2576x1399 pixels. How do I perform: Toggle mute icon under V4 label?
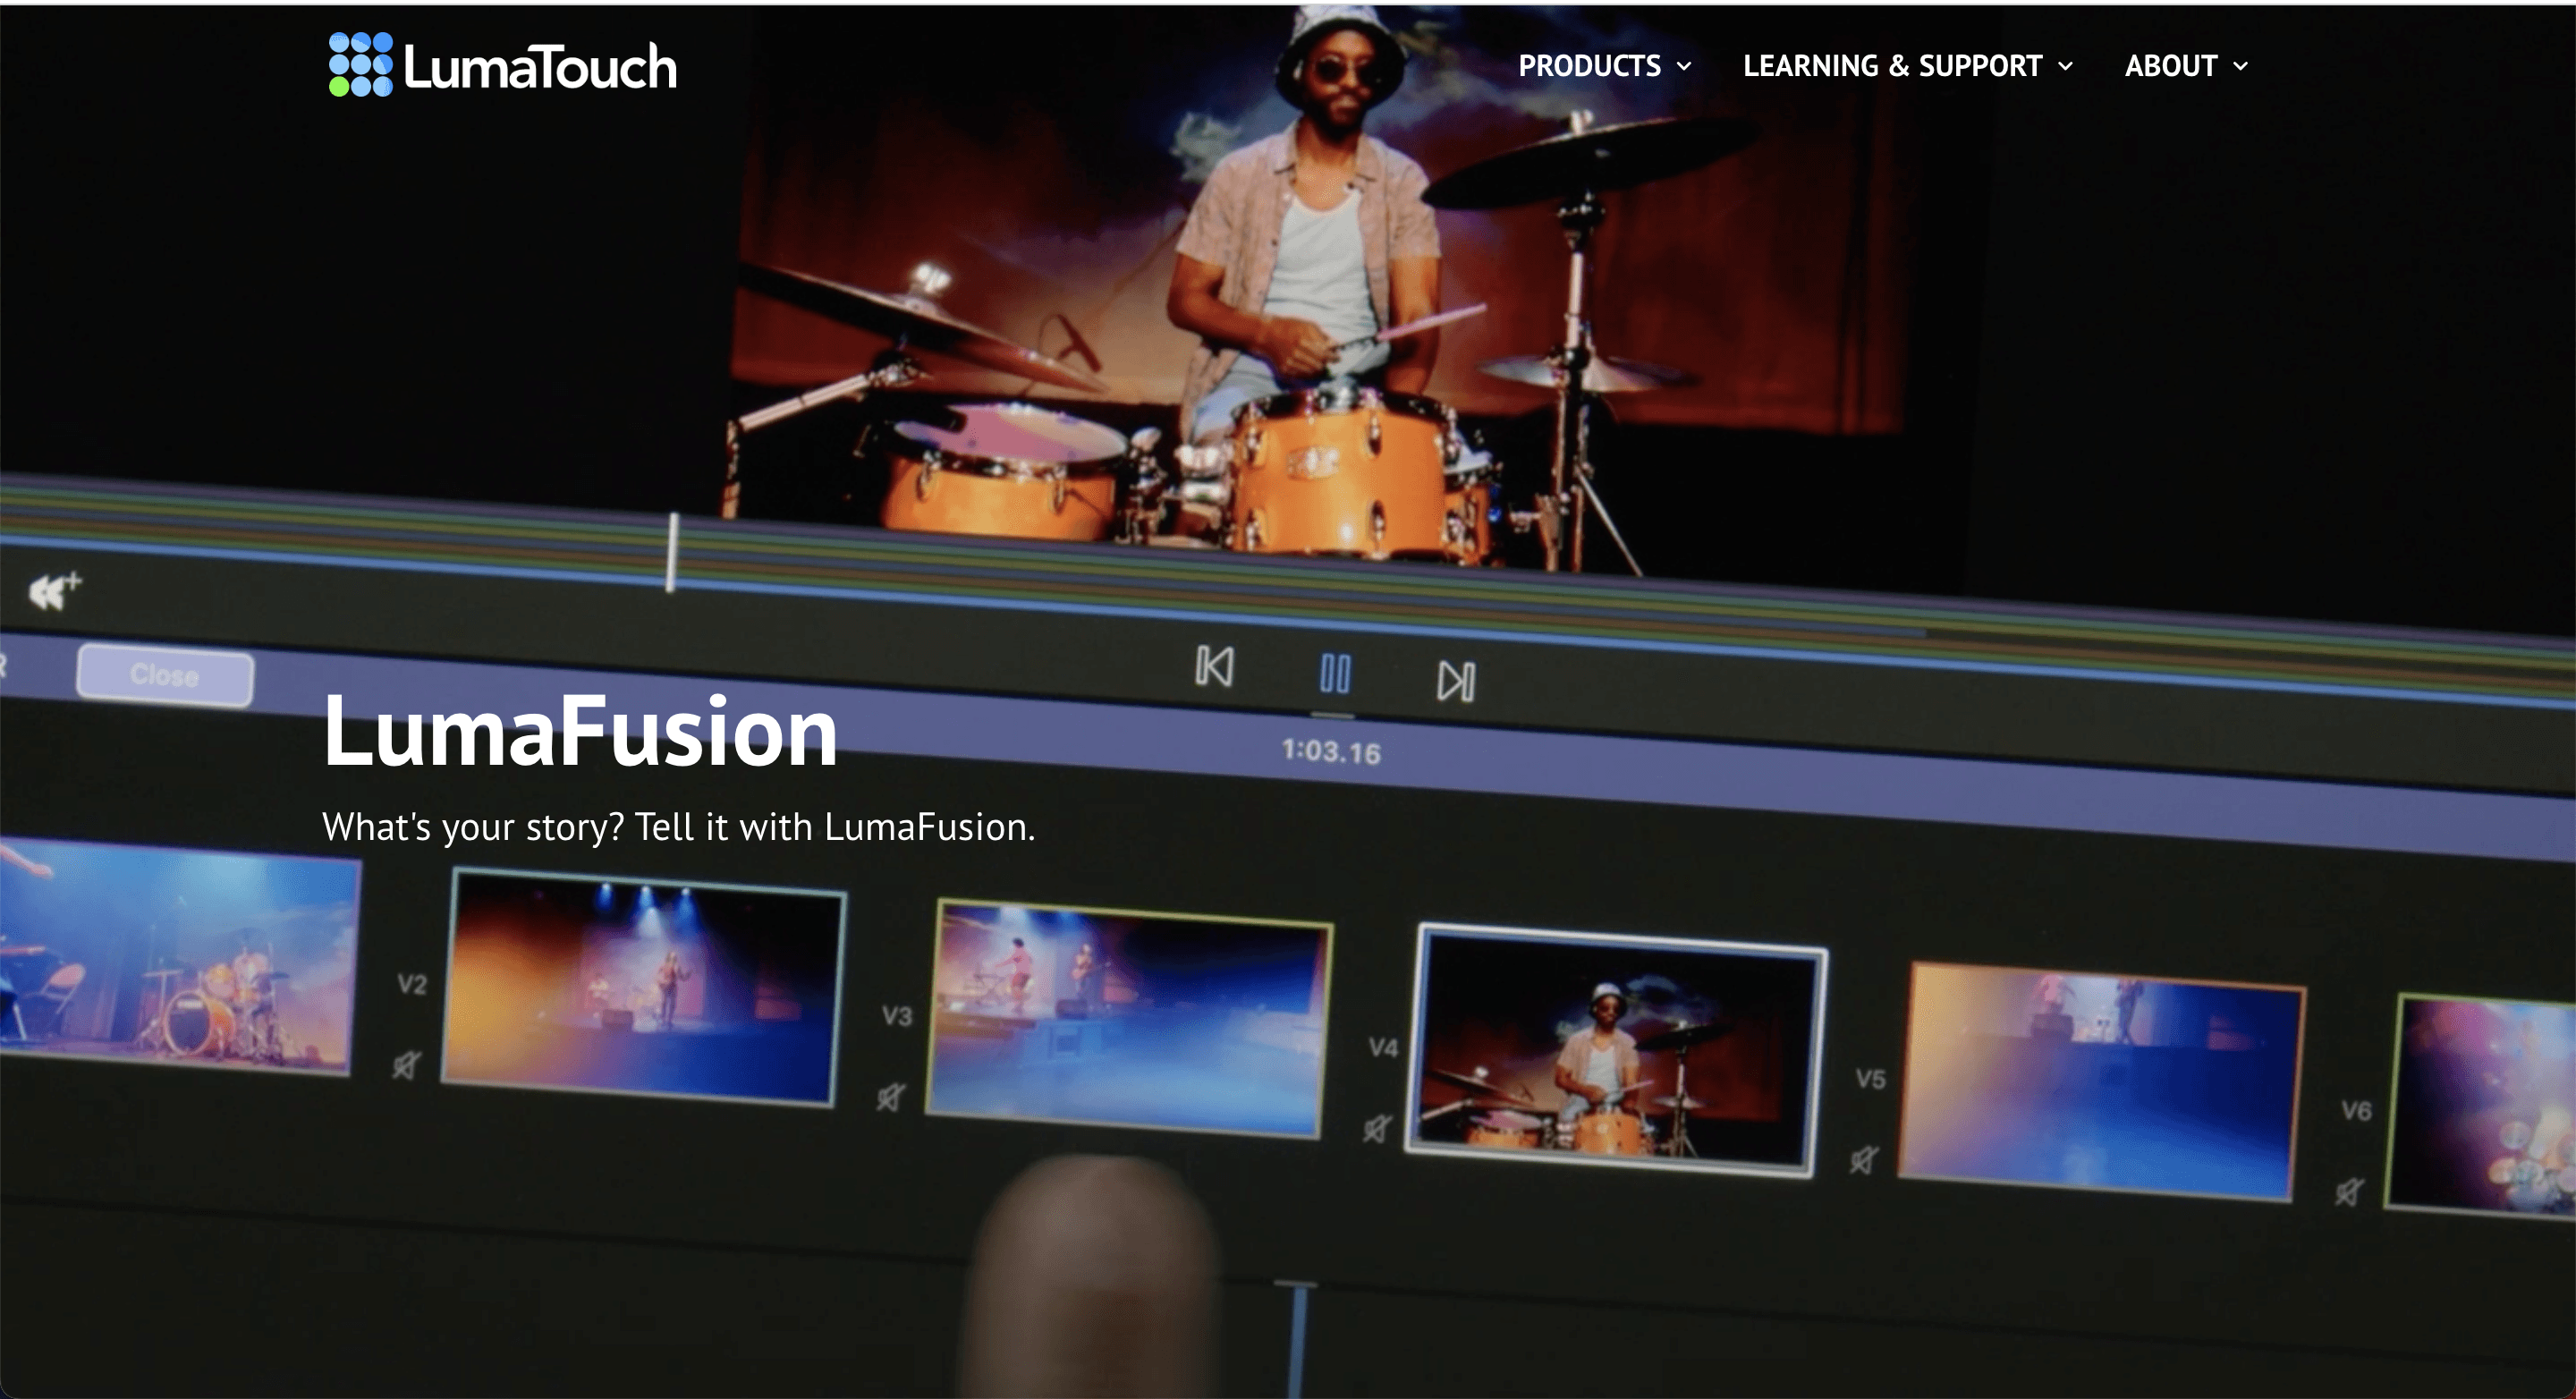pos(1377,1129)
